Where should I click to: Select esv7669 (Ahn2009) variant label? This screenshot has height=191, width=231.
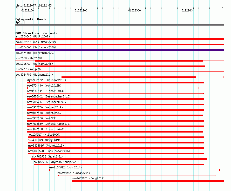[29, 58]
